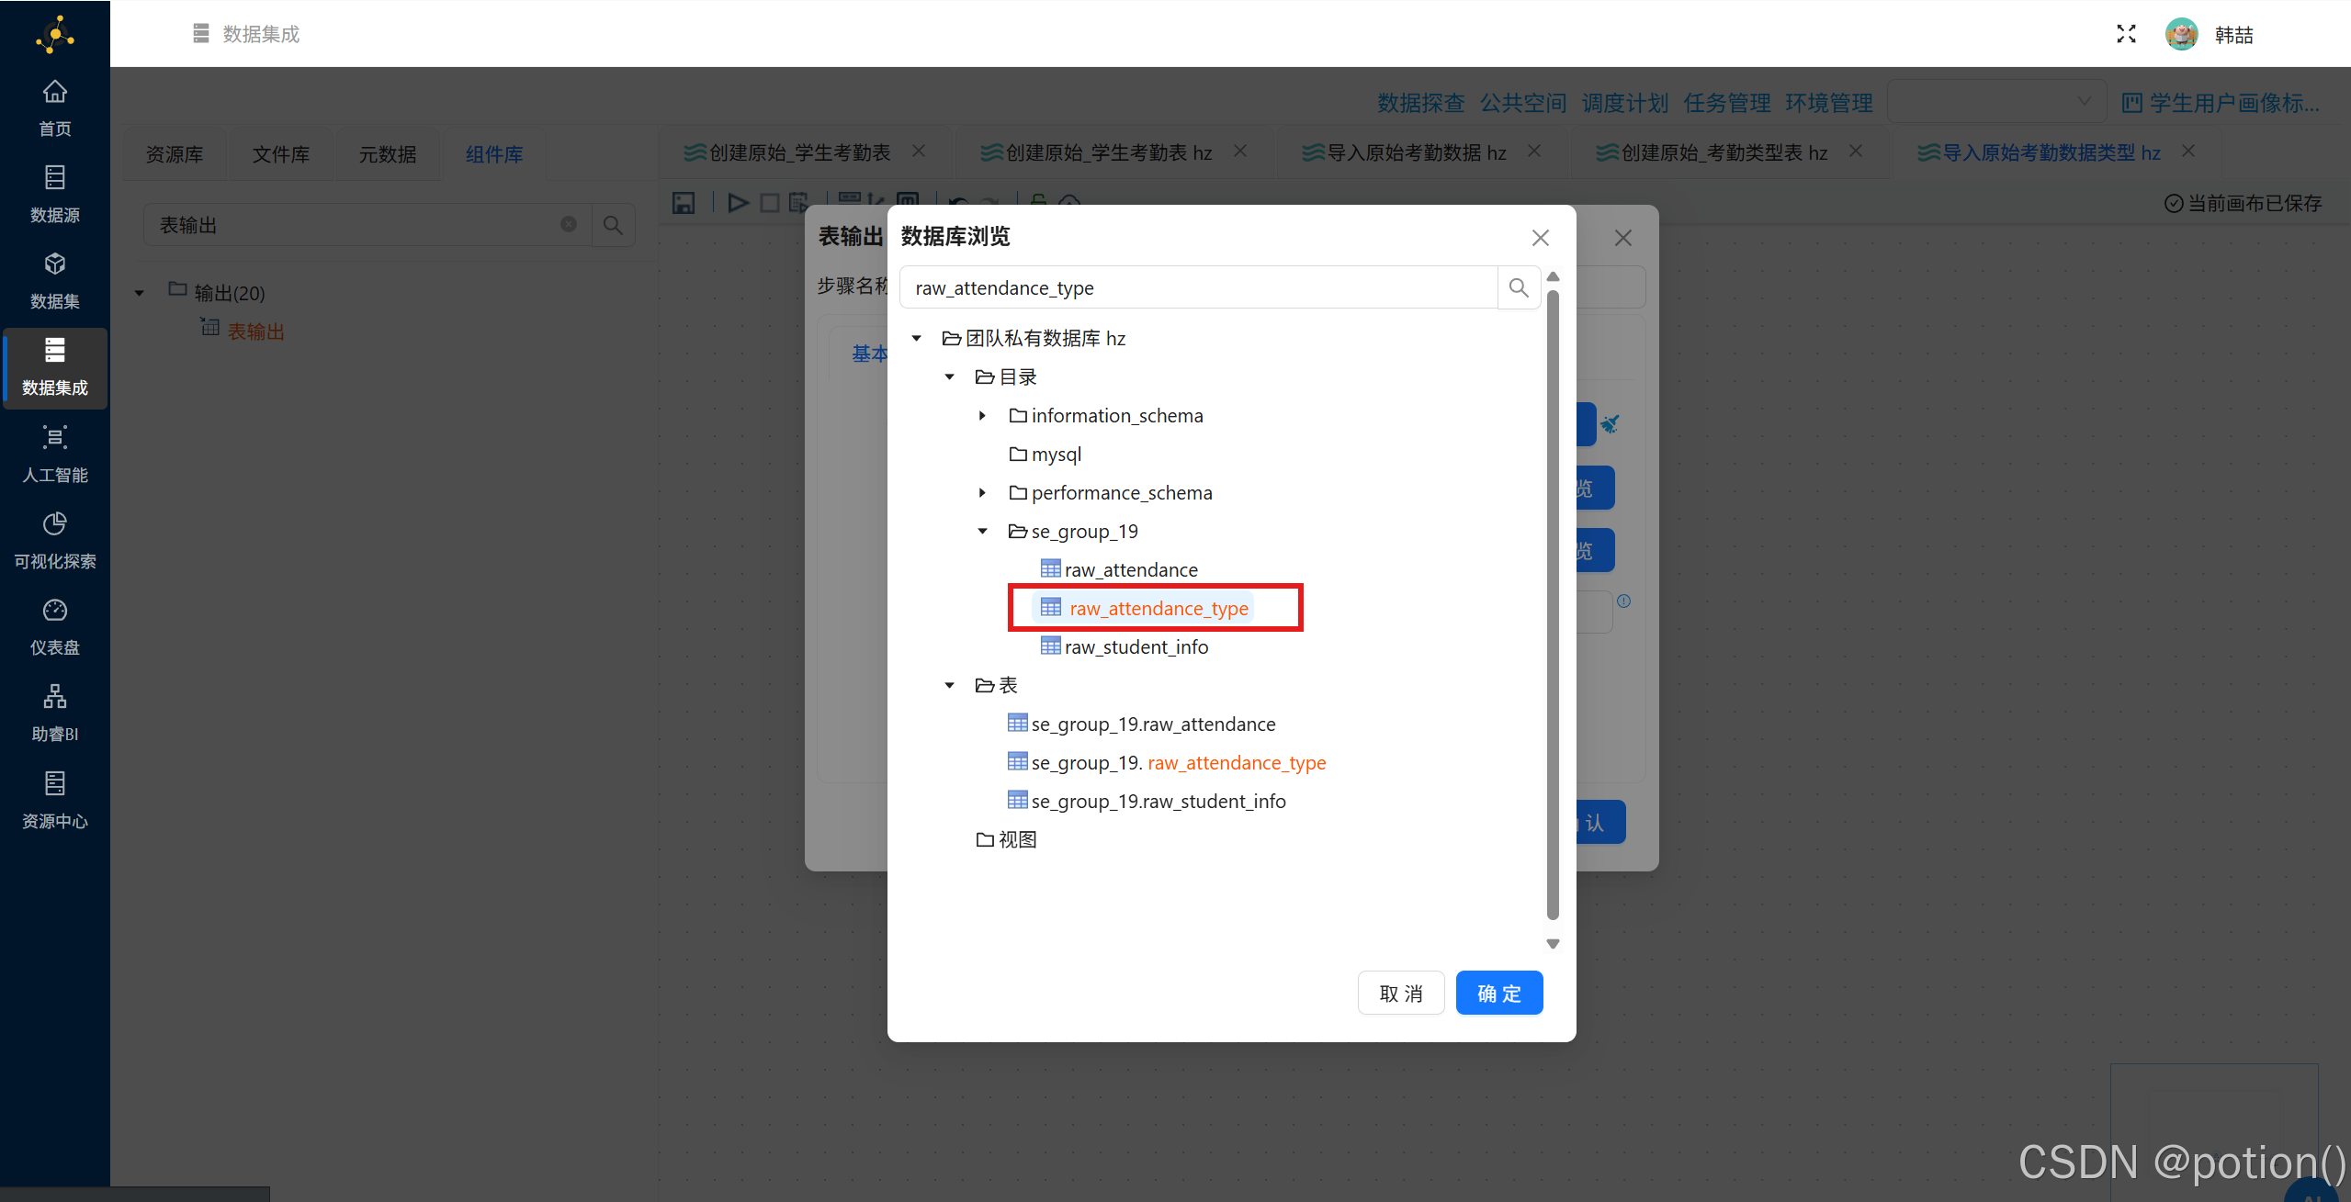Click the save canvas toolbar icon
Screen dimensions: 2351x1202
(683, 203)
